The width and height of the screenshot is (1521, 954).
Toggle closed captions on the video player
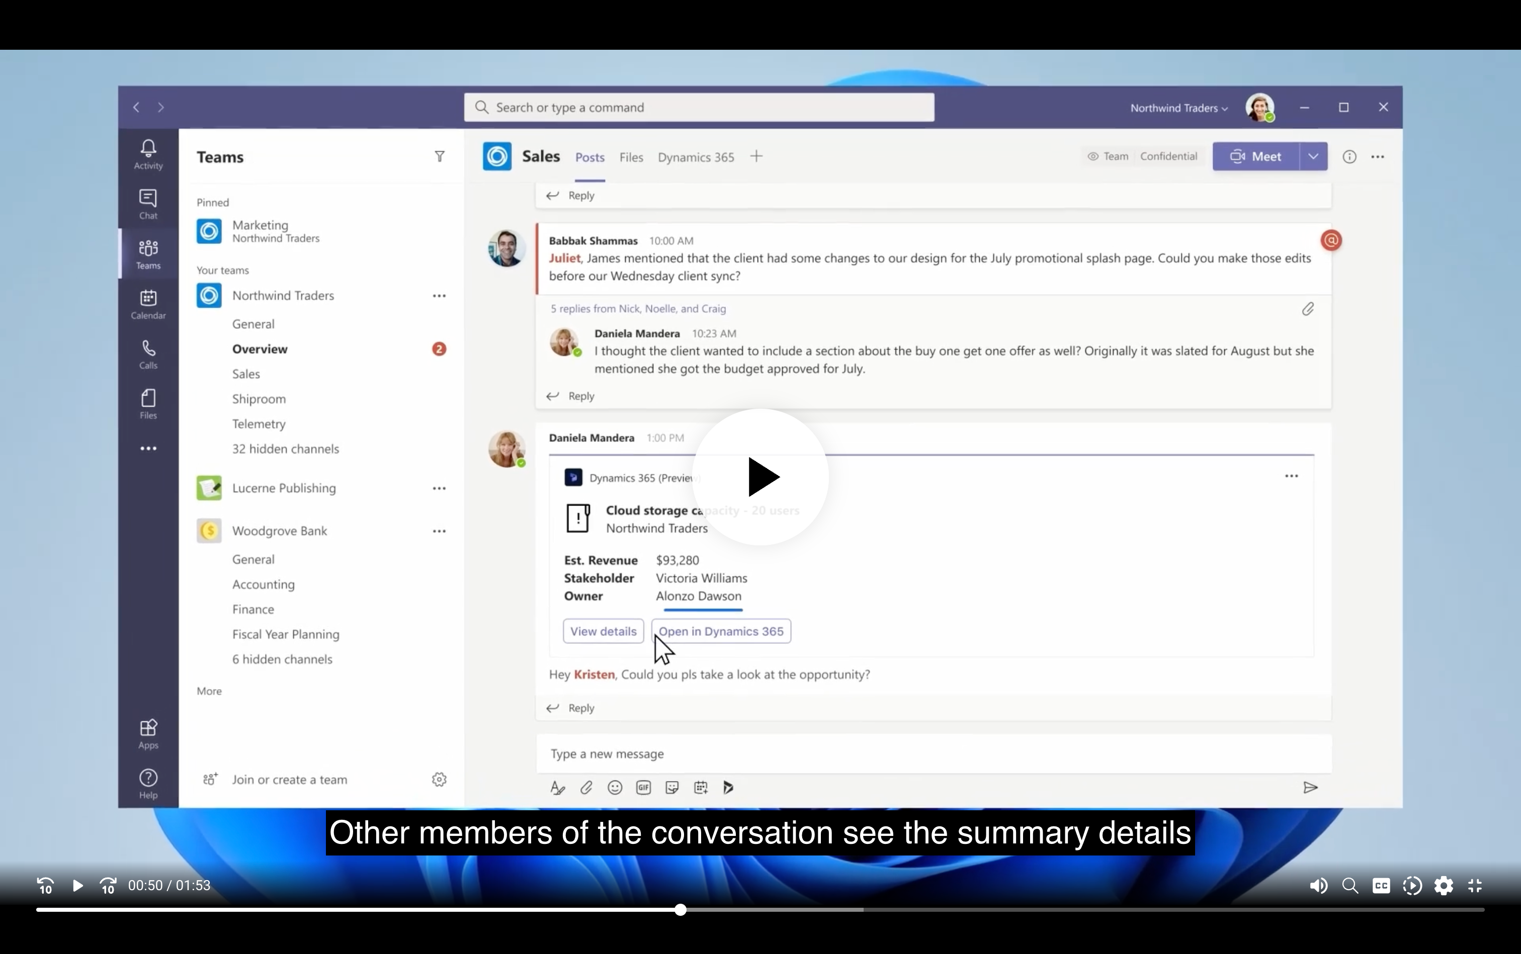click(x=1381, y=886)
